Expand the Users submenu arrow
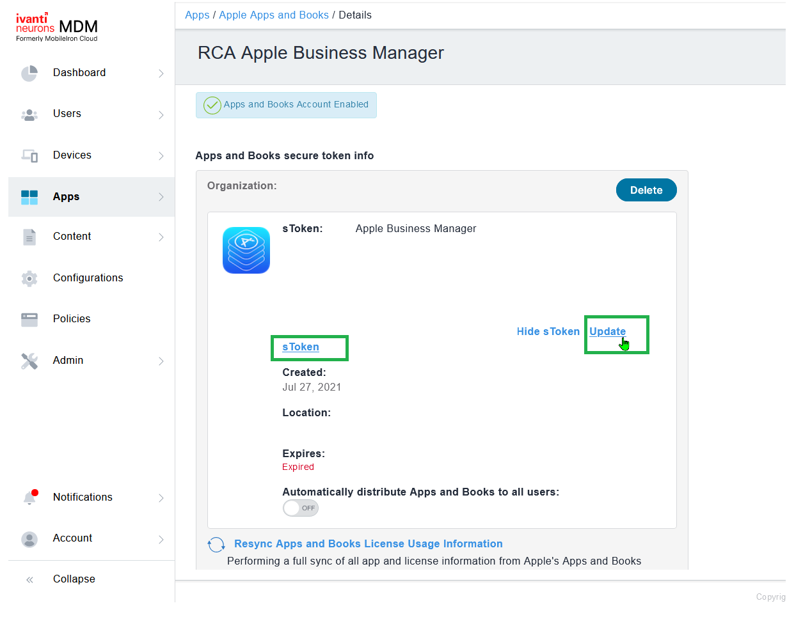Image resolution: width=787 pixels, height=617 pixels. point(161,114)
